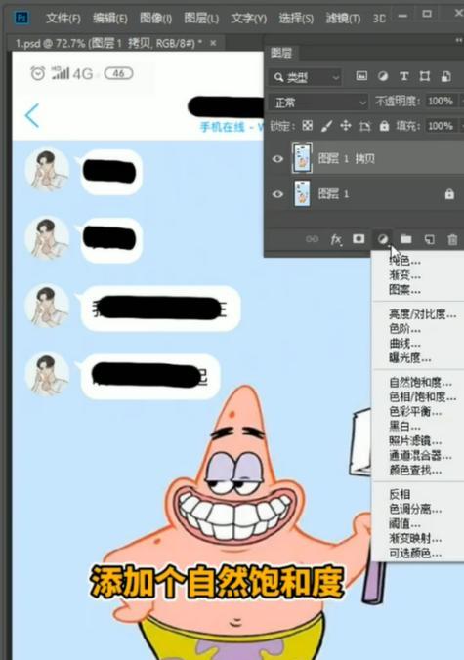The height and width of the screenshot is (660, 464).
Task: Open 文件(F) menu
Action: click(63, 19)
